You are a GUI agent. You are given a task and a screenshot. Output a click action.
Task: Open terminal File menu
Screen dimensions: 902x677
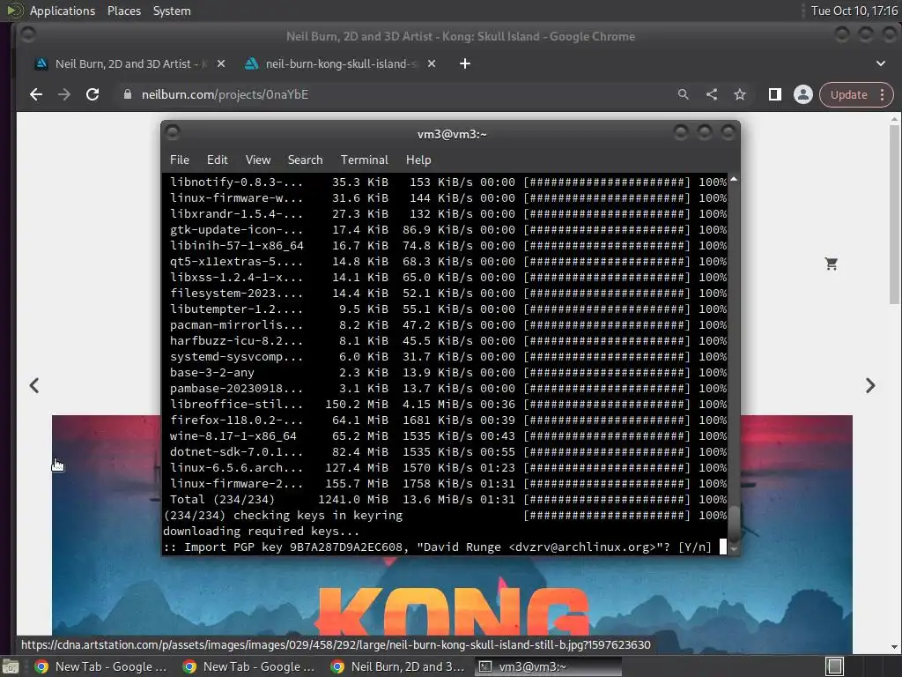[180, 160]
